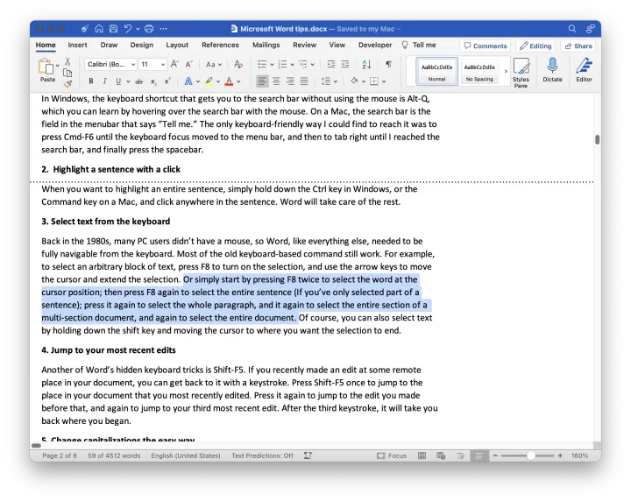Open the Dictate tool

click(x=552, y=70)
